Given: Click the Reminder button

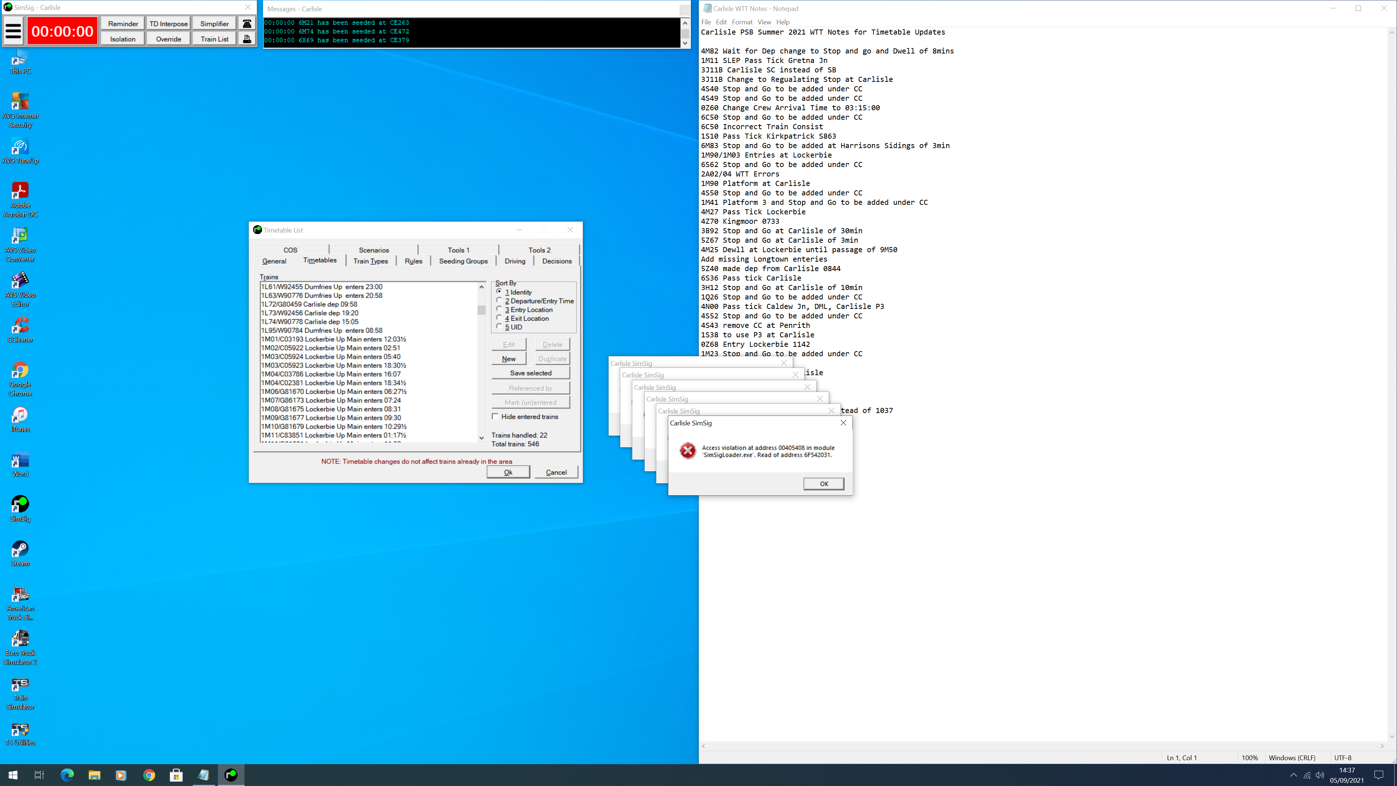Looking at the screenshot, I should click(x=123, y=23).
